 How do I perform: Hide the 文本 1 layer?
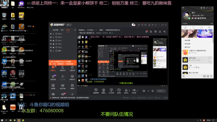click(x=51, y=40)
